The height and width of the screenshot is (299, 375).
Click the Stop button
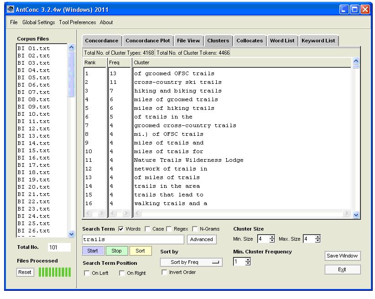[x=116, y=251]
